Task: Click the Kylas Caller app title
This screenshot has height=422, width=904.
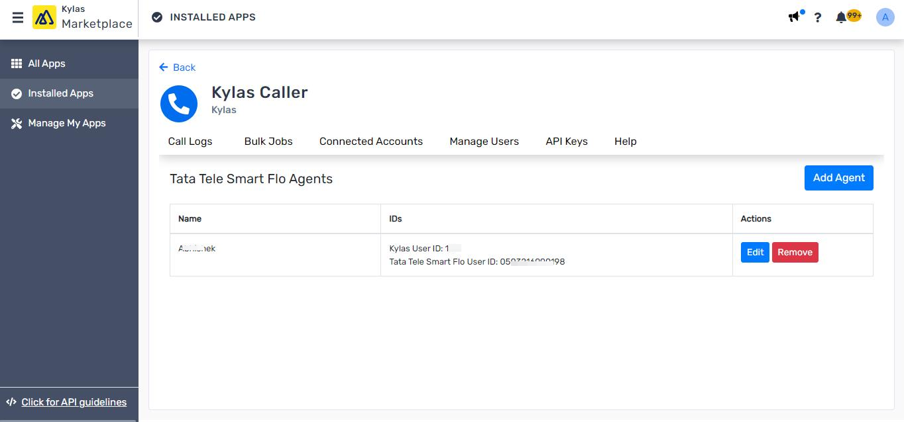Action: click(x=260, y=93)
